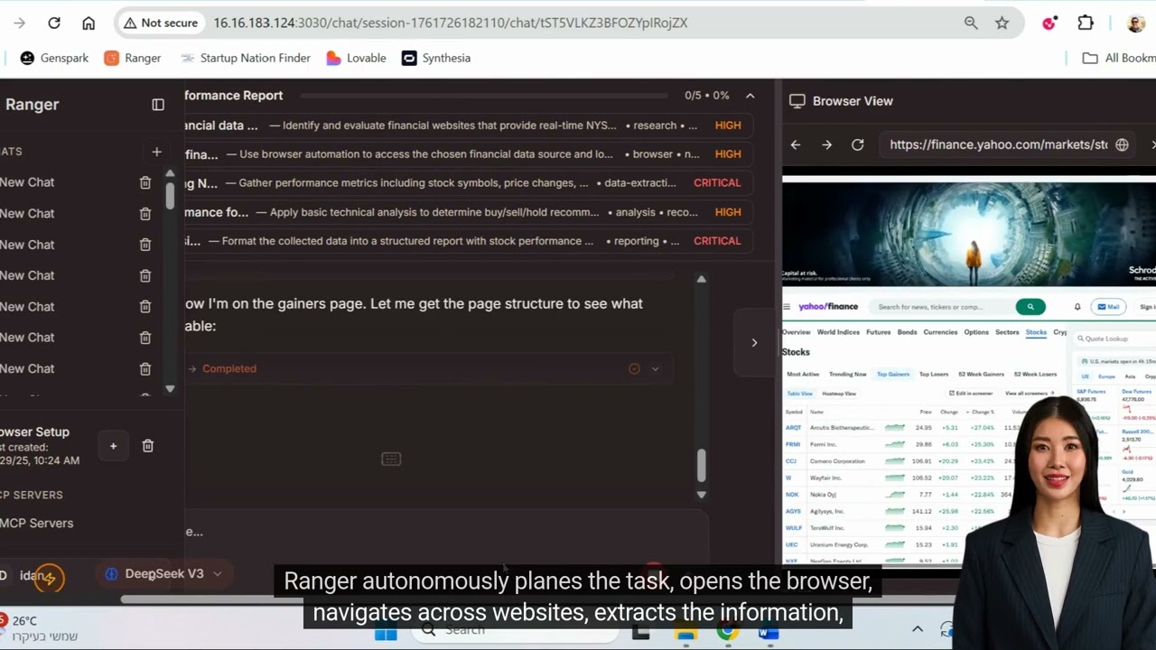This screenshot has height=650, width=1156.
Task: Go forward in the Browser View panel
Action: tap(826, 144)
